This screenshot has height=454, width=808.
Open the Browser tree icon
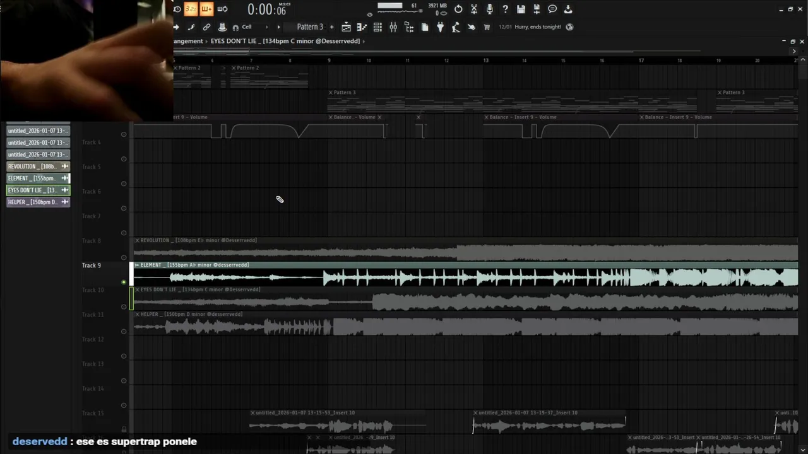409,27
